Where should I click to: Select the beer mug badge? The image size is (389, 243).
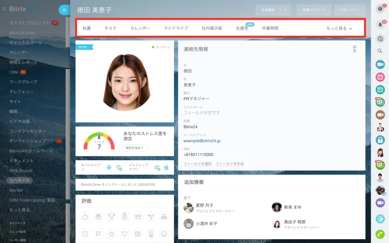tap(138, 234)
